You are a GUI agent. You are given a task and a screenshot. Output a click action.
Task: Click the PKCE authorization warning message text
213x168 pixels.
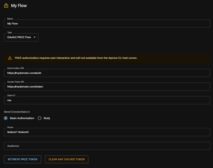76,58
